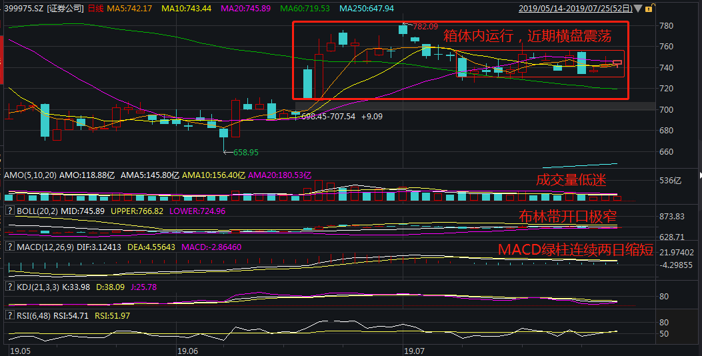This screenshot has height=356, width=702.
Task: Click the 证券公司 index name label
Action: click(65, 9)
